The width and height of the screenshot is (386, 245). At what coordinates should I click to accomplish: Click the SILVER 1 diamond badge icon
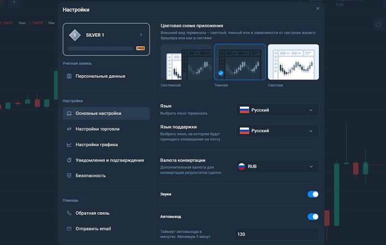[x=75, y=35]
